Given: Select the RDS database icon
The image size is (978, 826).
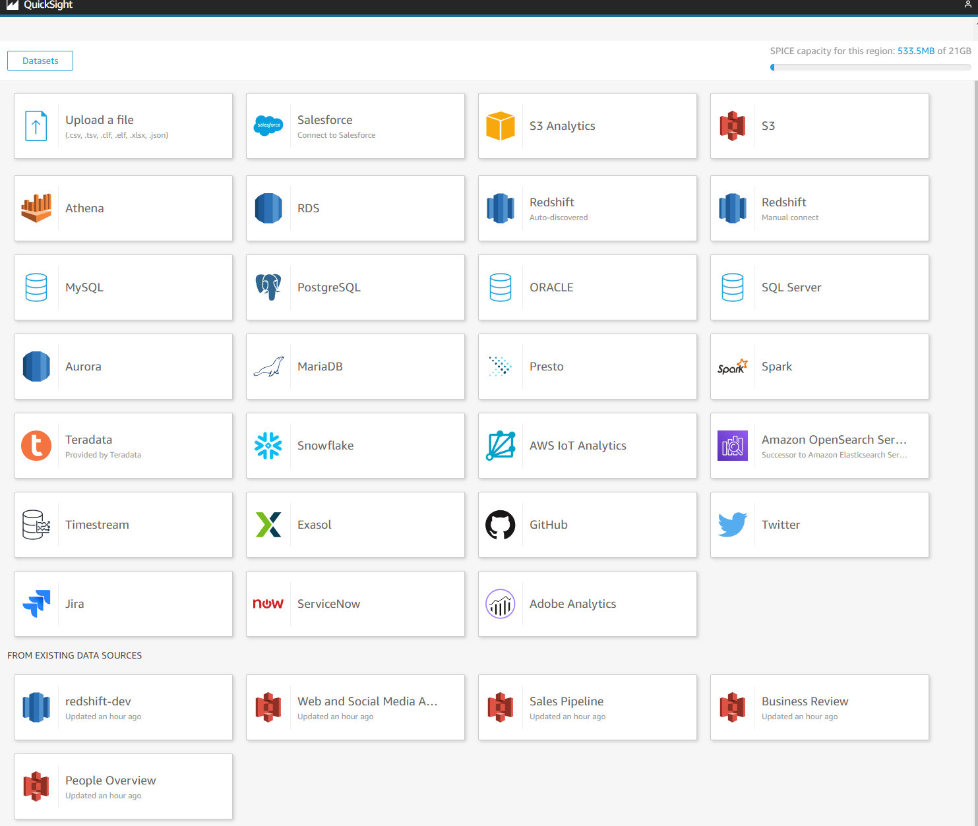Looking at the screenshot, I should click(x=268, y=208).
